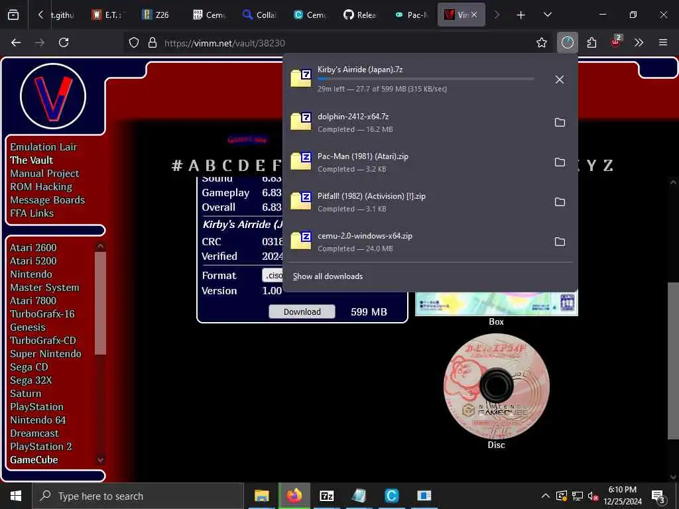
Task: Open the extensions puzzle-piece menu
Action: pos(591,42)
